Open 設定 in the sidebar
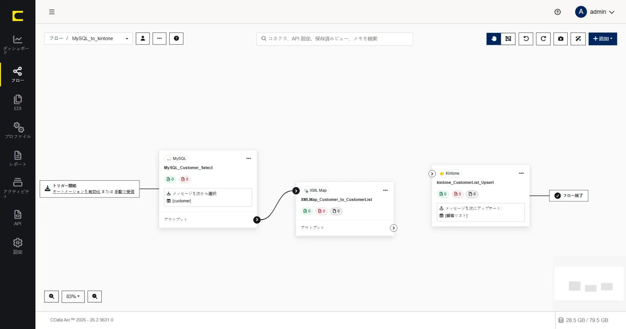The height and width of the screenshot is (329, 626). [x=17, y=246]
